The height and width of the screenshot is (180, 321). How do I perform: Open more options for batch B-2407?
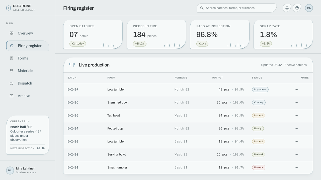[296, 89]
